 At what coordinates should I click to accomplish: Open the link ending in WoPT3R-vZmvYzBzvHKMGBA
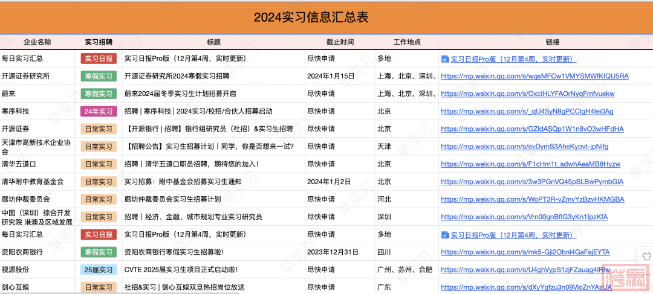[533, 199]
